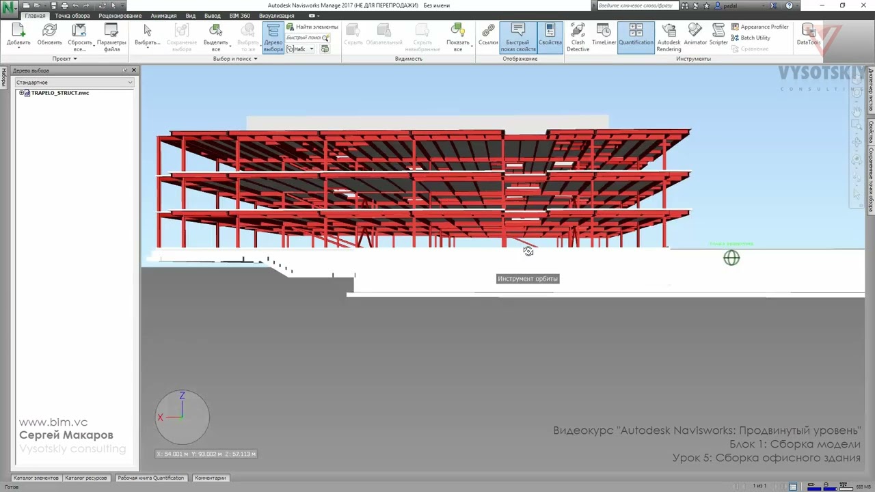Viewport: 875px width, 492px height.
Task: Open the TimeLiner tool
Action: click(x=604, y=36)
